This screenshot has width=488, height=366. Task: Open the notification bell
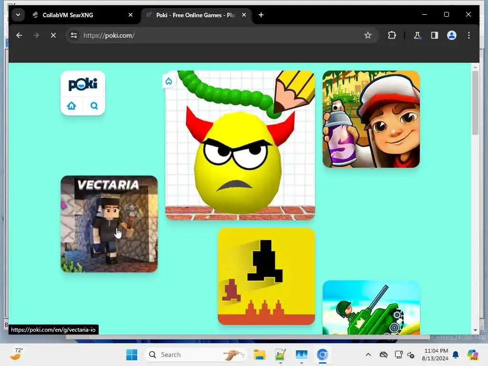pyautogui.click(x=456, y=355)
